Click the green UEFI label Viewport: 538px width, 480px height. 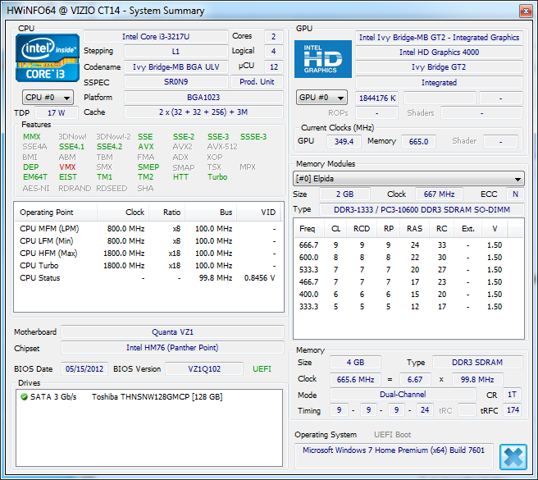point(262,369)
